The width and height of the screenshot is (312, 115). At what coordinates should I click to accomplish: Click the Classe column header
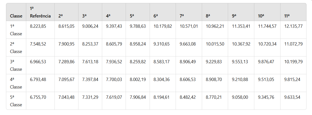point(16,16)
